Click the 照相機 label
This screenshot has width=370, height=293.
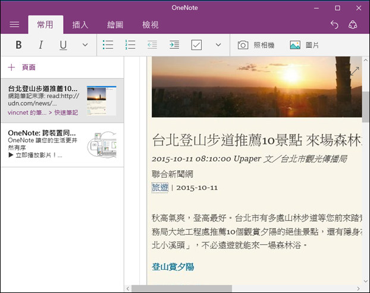pyautogui.click(x=264, y=45)
